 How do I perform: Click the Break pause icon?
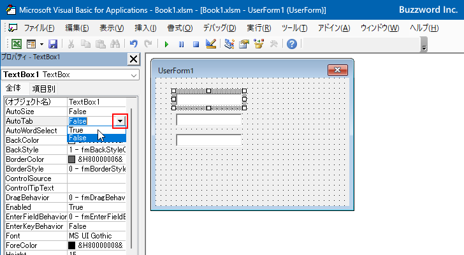(x=181, y=45)
